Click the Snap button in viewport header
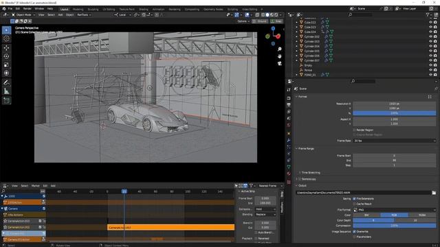 (276, 21)
